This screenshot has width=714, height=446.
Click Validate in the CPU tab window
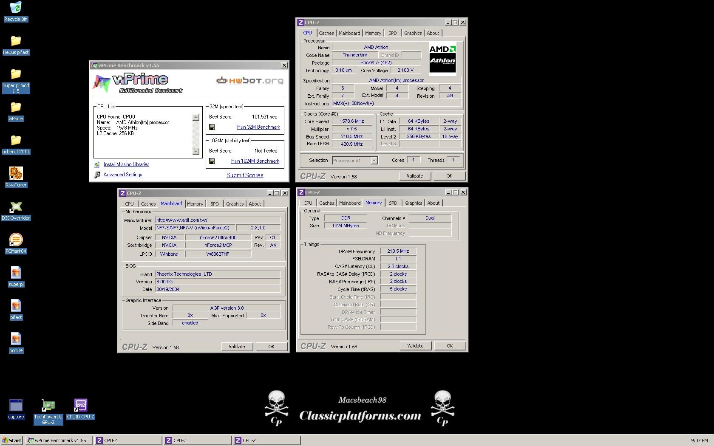(x=415, y=176)
